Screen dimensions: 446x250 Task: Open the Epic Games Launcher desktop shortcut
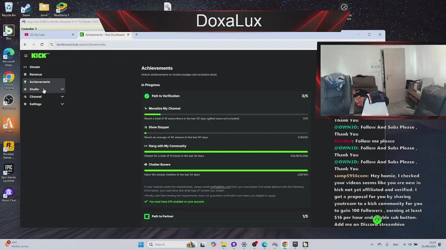coord(9,174)
